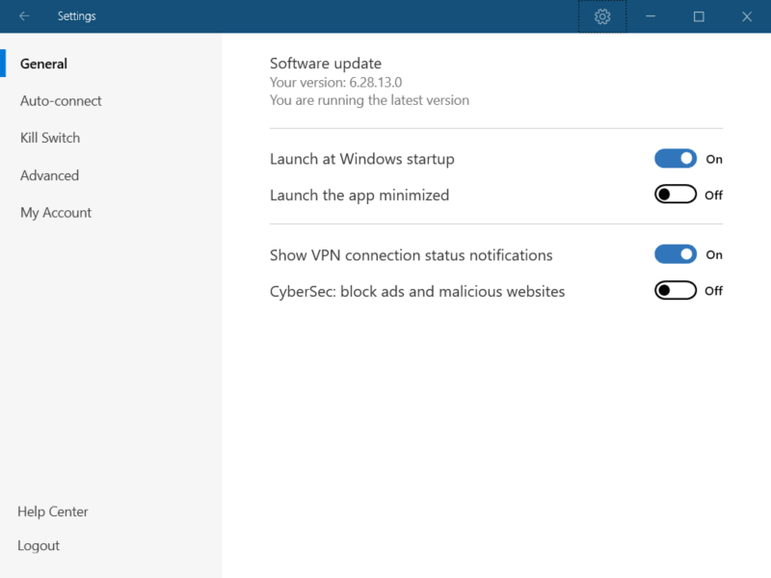Click the Settings title text

tap(77, 16)
